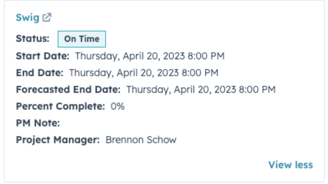
Task: Click the On Time status badge
Action: pyautogui.click(x=81, y=39)
